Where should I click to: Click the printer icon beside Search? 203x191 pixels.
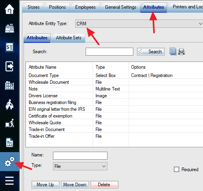point(182,52)
